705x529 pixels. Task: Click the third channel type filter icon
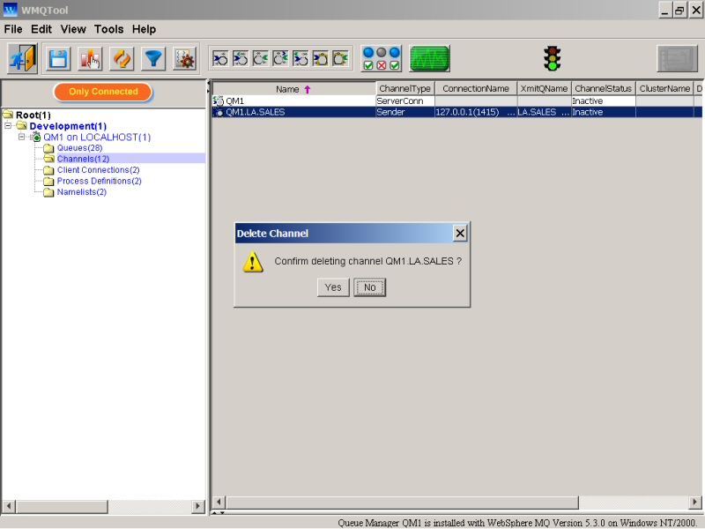pyautogui.click(x=260, y=58)
